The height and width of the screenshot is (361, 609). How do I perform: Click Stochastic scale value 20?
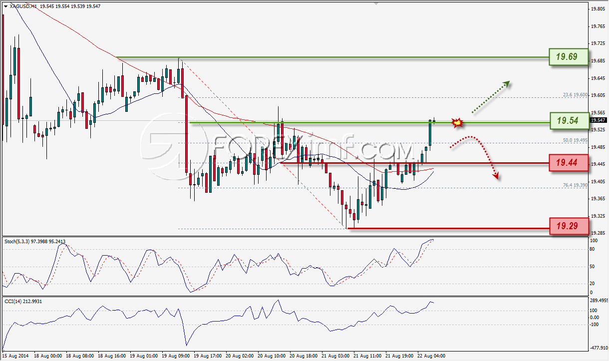(x=592, y=284)
